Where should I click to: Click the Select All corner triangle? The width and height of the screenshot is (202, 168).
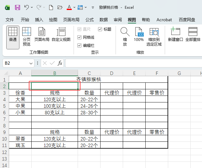pos(6,73)
